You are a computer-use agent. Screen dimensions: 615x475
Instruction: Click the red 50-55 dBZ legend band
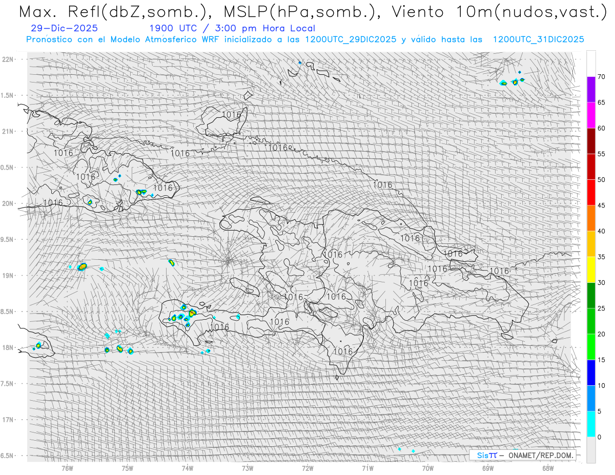point(591,167)
